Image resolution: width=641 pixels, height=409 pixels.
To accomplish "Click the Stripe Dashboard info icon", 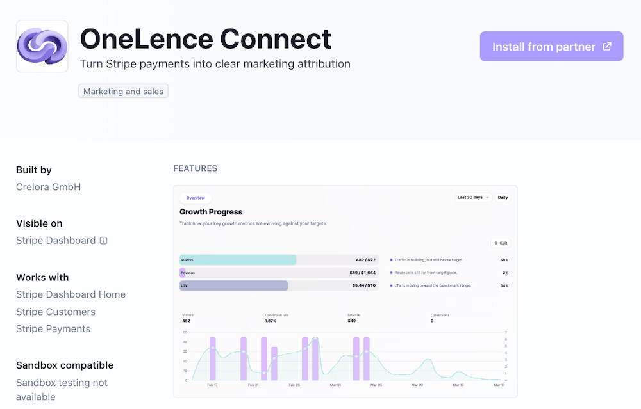I will pyautogui.click(x=103, y=241).
